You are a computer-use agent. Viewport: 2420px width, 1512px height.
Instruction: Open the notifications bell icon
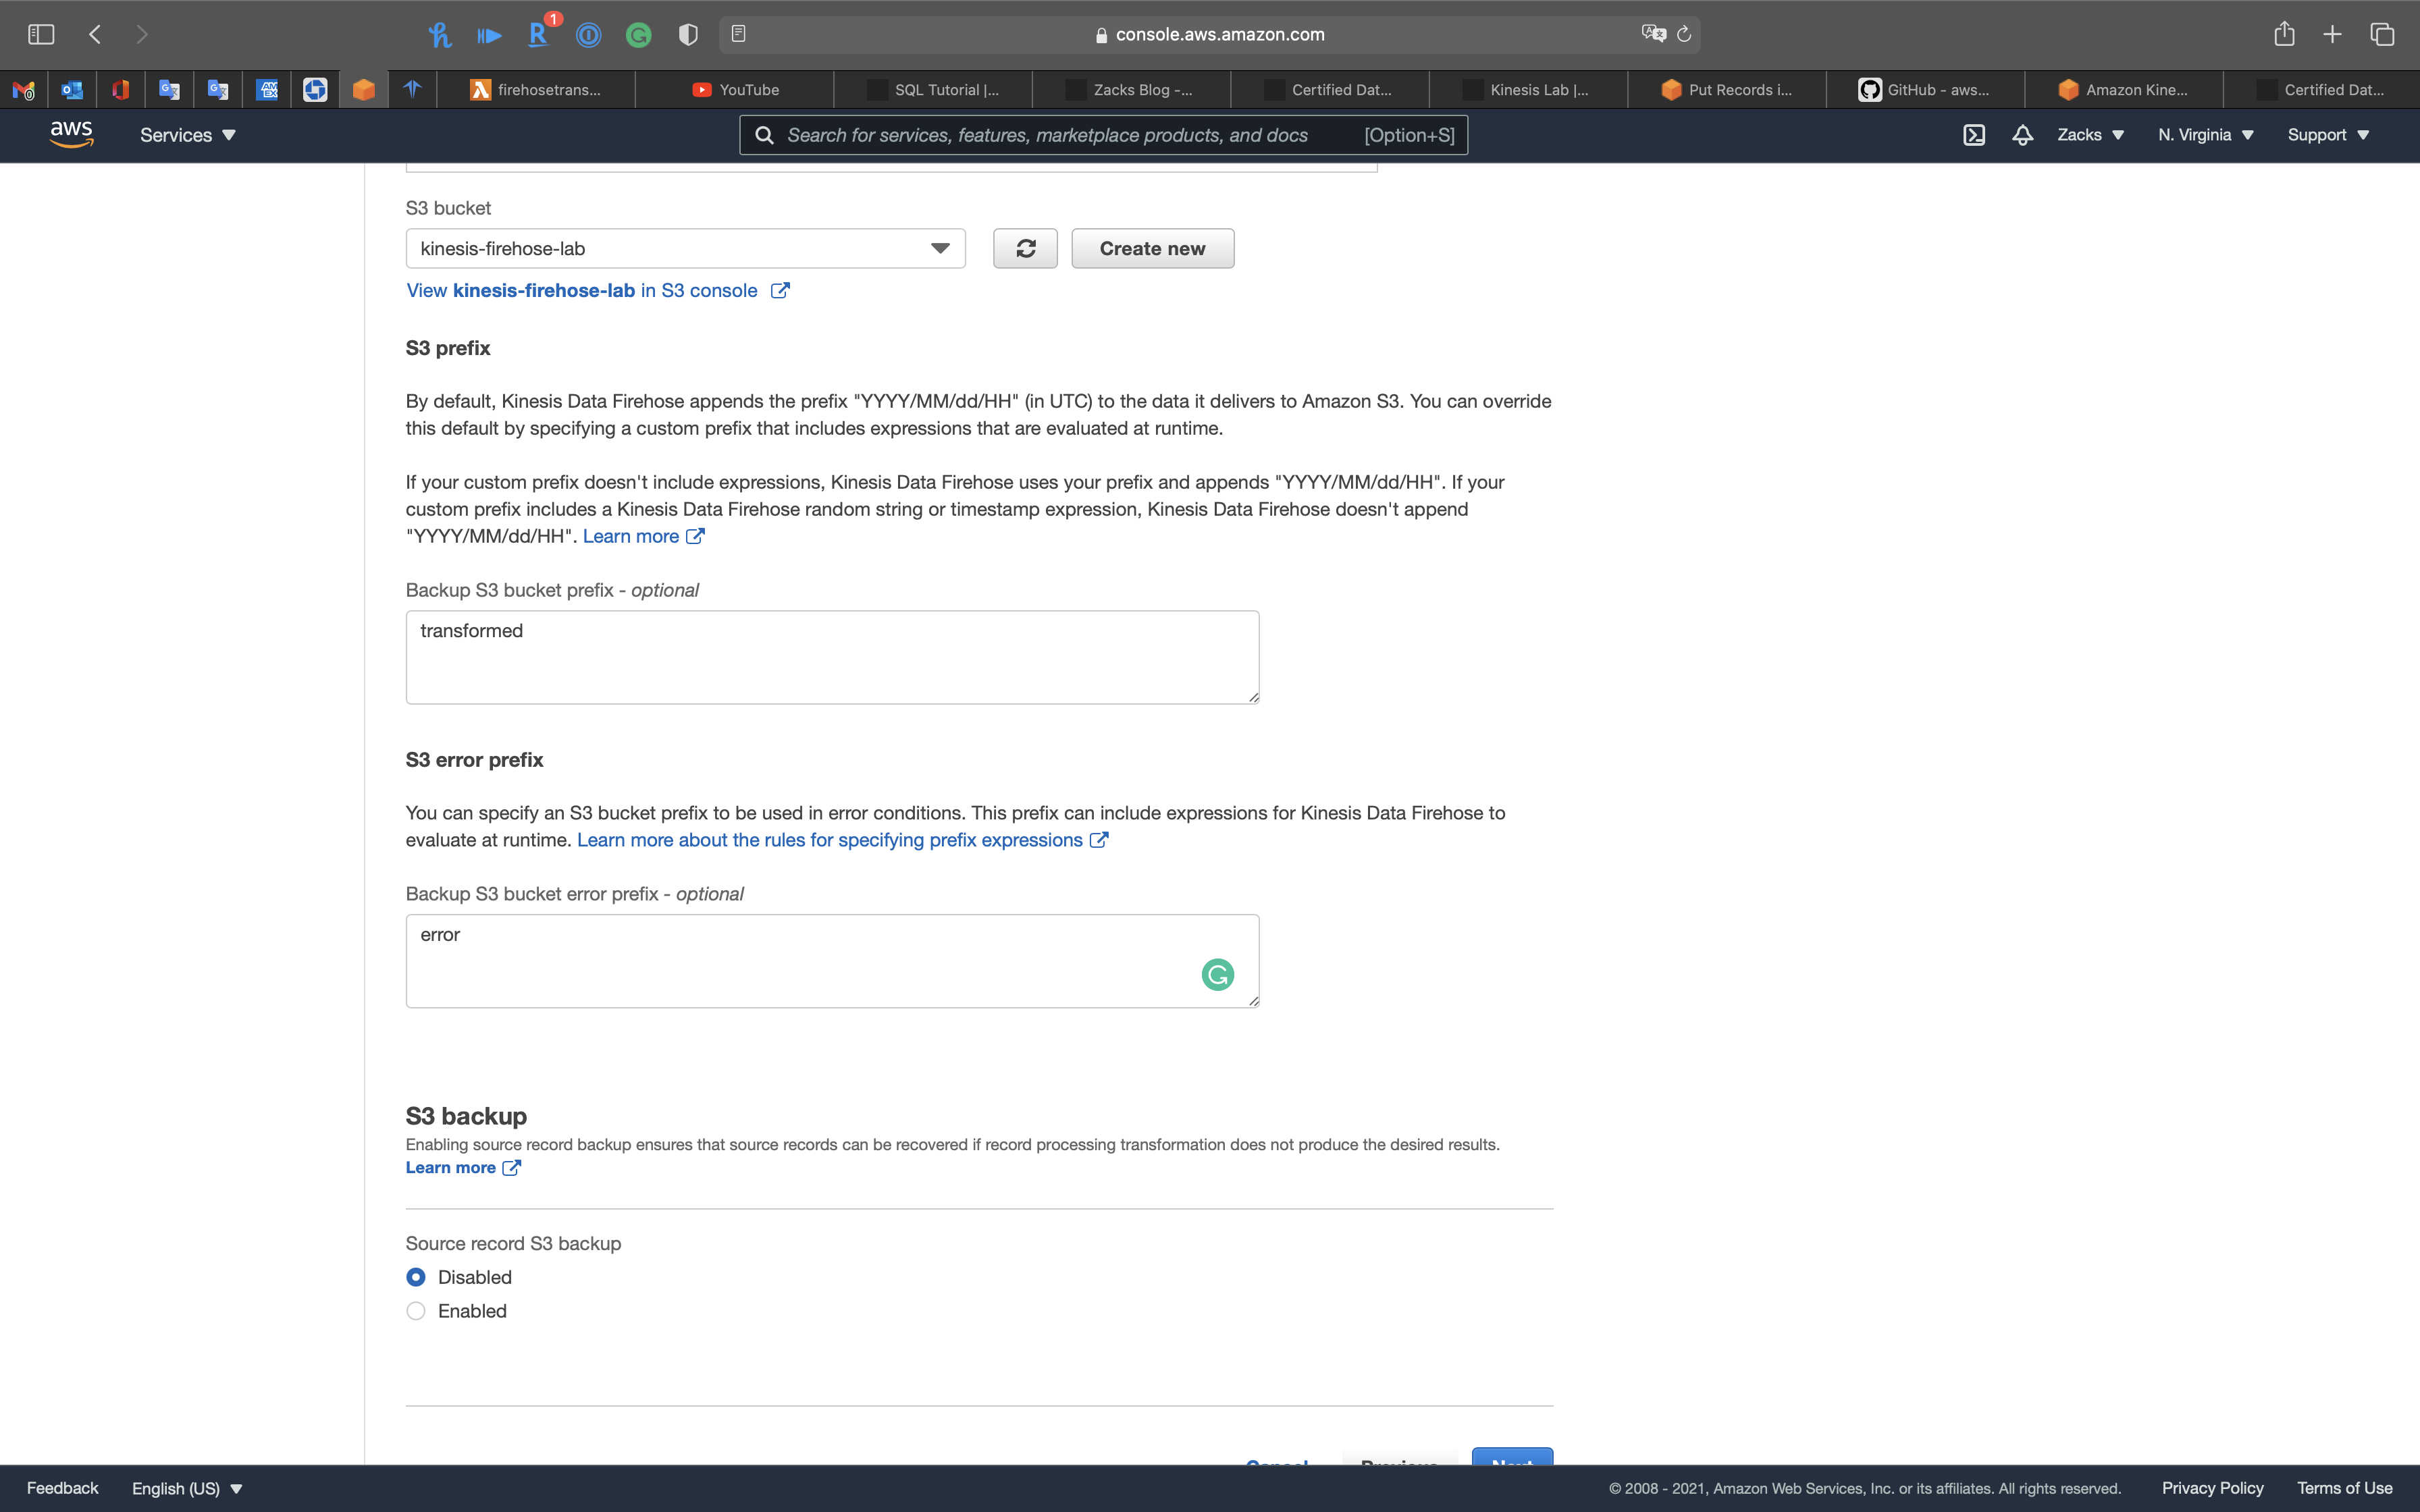(2022, 135)
